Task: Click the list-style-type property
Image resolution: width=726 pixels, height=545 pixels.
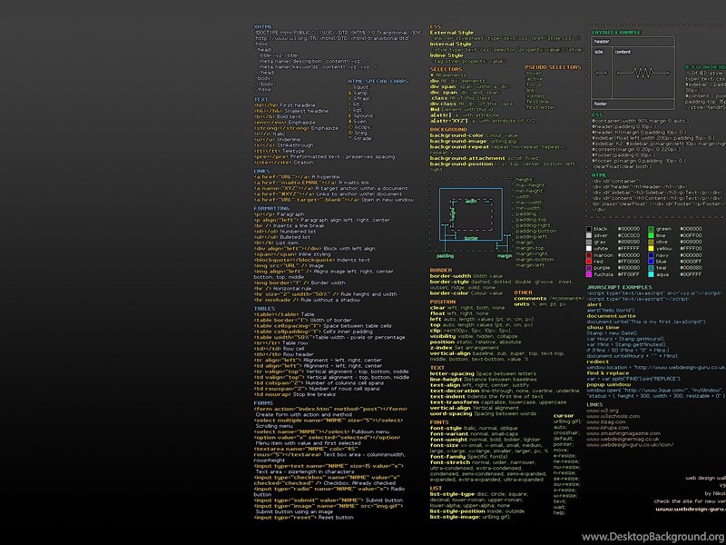Action: [x=452, y=494]
